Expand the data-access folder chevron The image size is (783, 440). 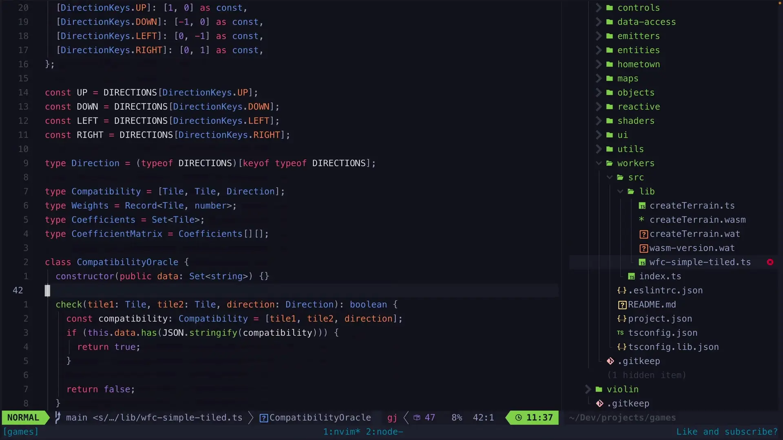pos(598,22)
